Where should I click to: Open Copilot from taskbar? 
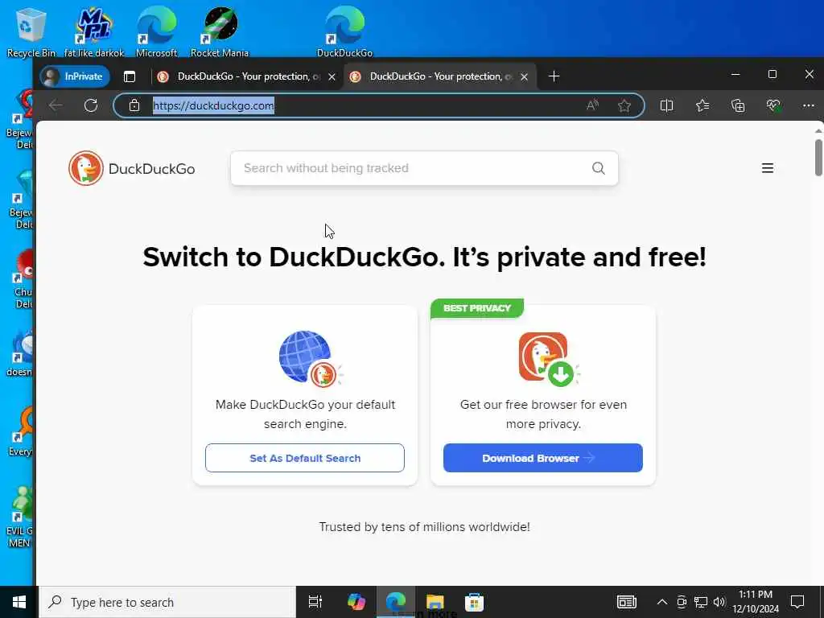pyautogui.click(x=356, y=602)
